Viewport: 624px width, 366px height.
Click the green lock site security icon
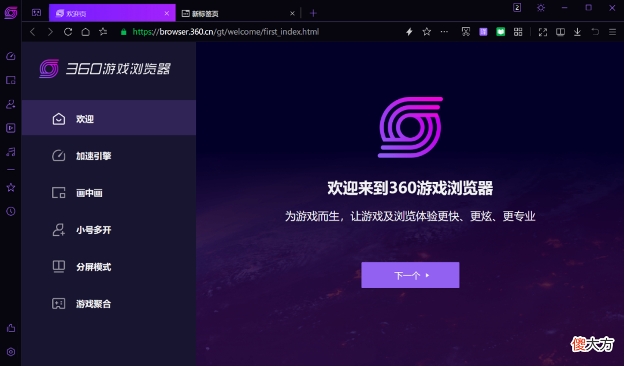[124, 32]
